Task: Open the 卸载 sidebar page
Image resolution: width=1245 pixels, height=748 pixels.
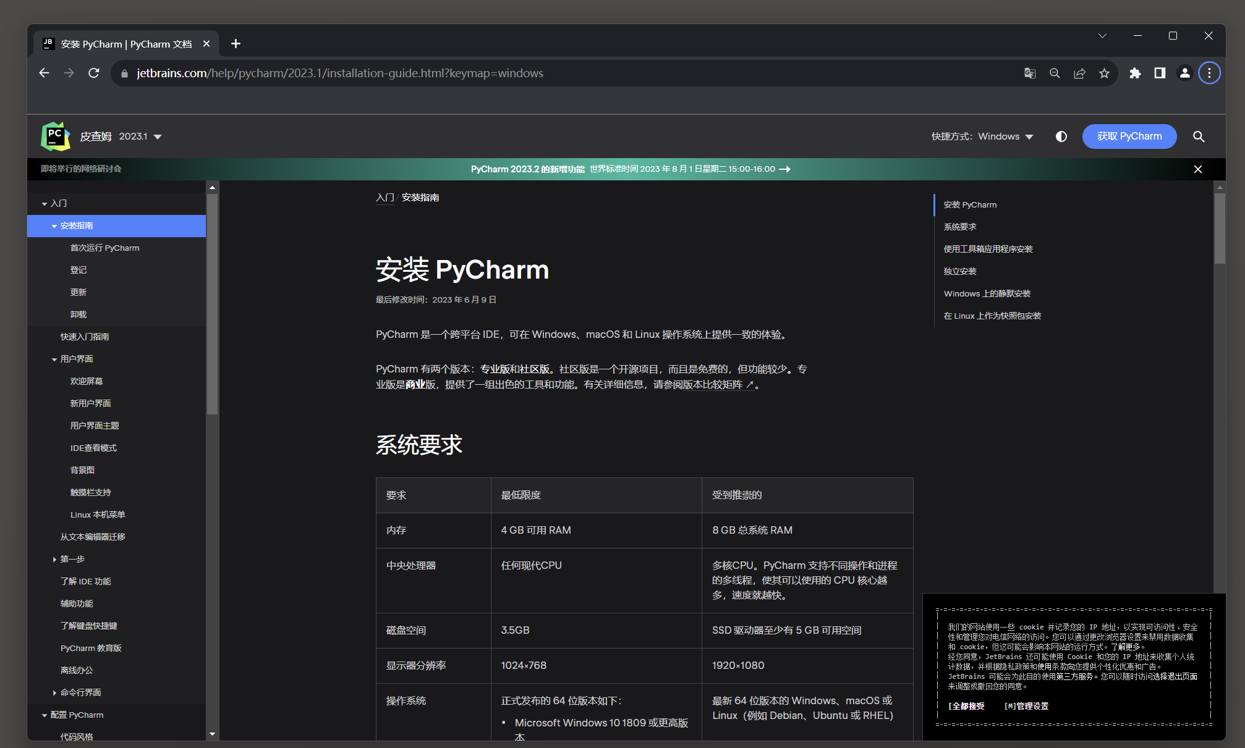Action: tap(79, 314)
